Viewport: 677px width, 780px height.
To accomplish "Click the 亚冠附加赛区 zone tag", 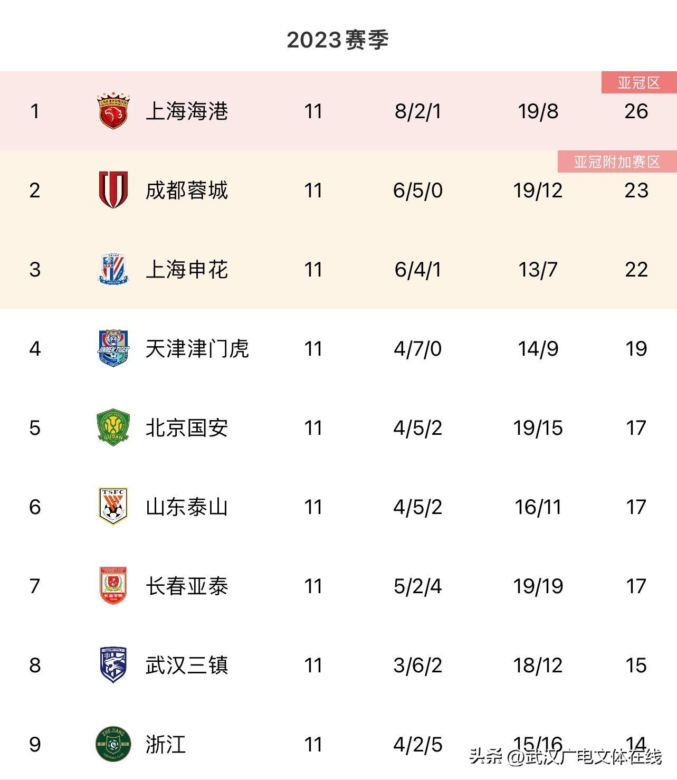I will [617, 161].
